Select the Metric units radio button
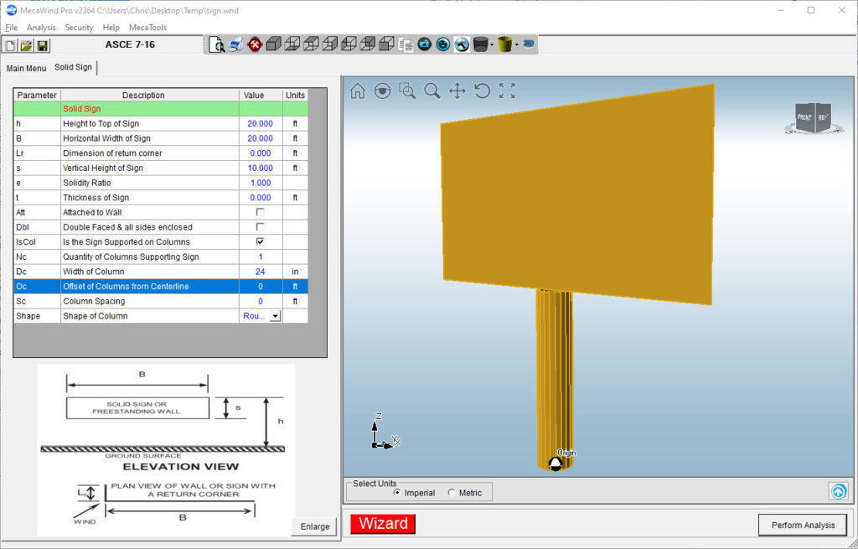Screen dimensions: 858x549 click(x=452, y=493)
